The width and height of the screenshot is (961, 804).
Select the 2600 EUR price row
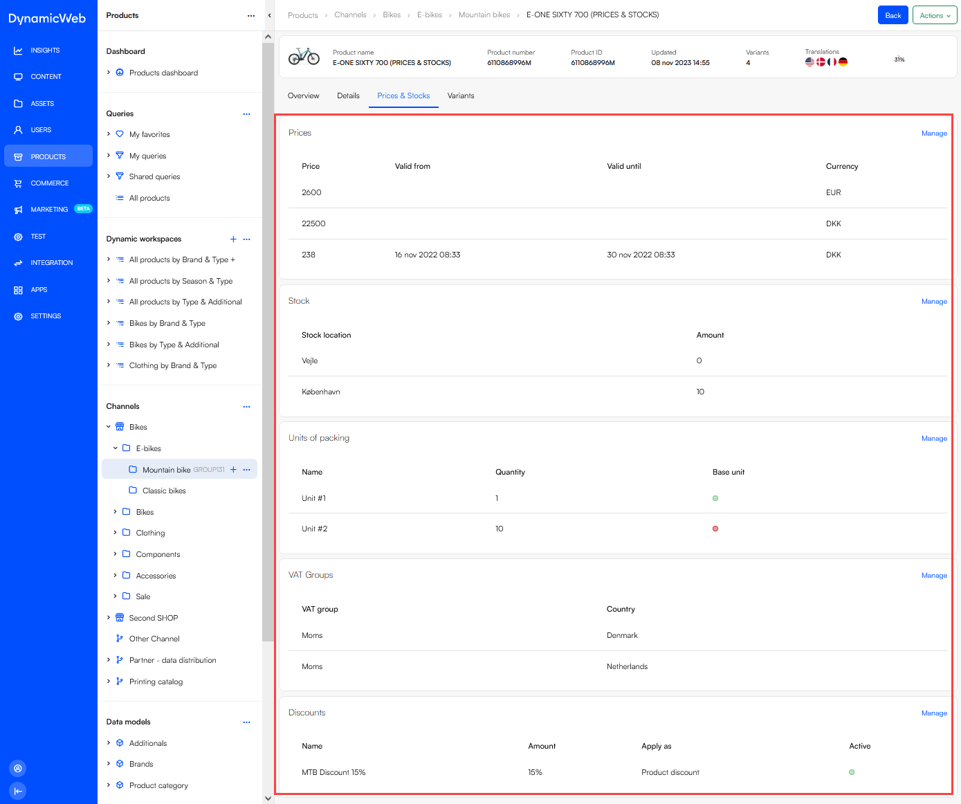click(x=618, y=192)
